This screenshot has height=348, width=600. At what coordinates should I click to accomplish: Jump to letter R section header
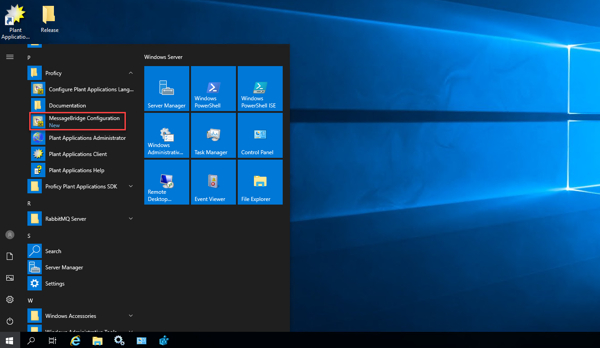(29, 203)
